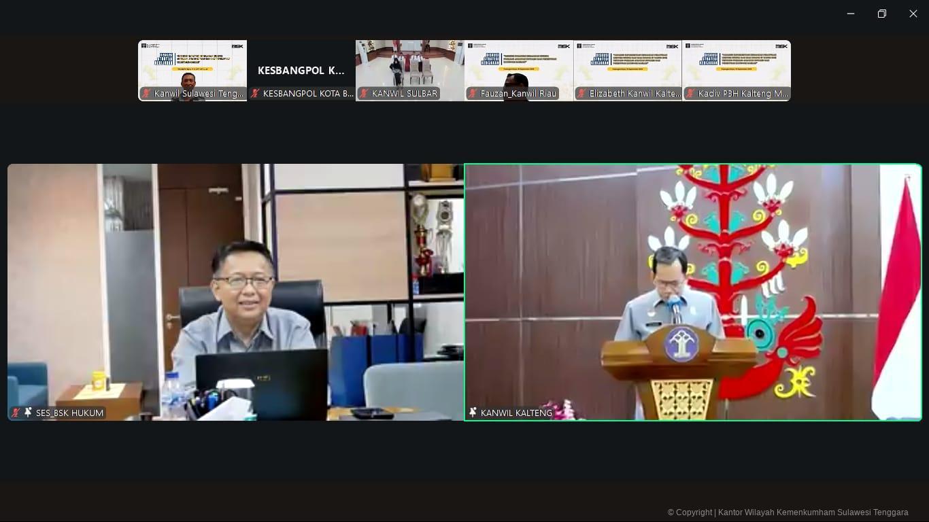
Task: Select KESBANGPOL KOTA participant tile
Action: tap(301, 71)
